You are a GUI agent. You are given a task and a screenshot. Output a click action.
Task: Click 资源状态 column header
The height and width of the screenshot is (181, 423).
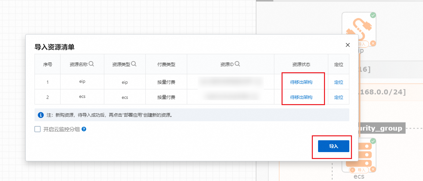pyautogui.click(x=301, y=64)
